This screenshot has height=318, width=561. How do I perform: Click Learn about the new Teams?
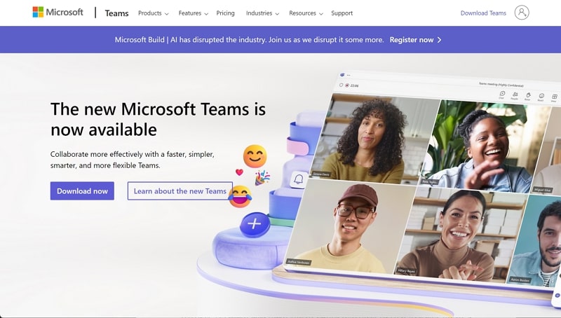pyautogui.click(x=180, y=191)
